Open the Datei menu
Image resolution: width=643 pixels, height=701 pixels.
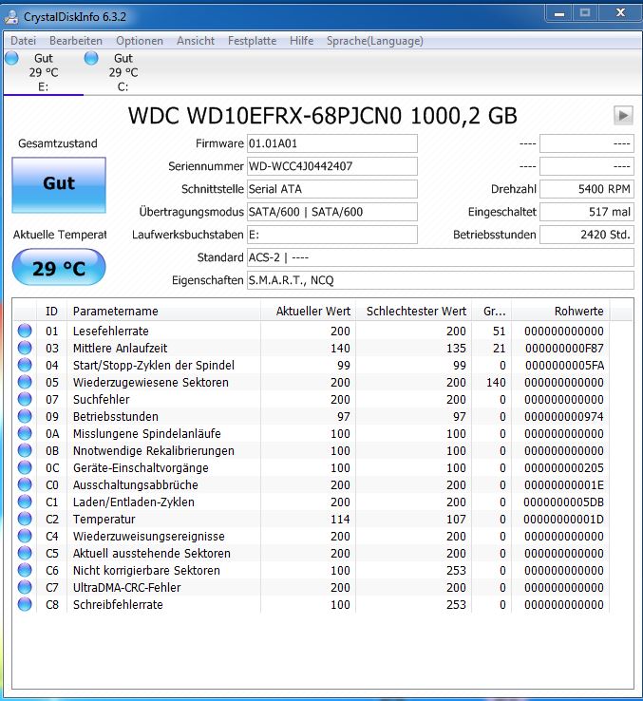(23, 41)
